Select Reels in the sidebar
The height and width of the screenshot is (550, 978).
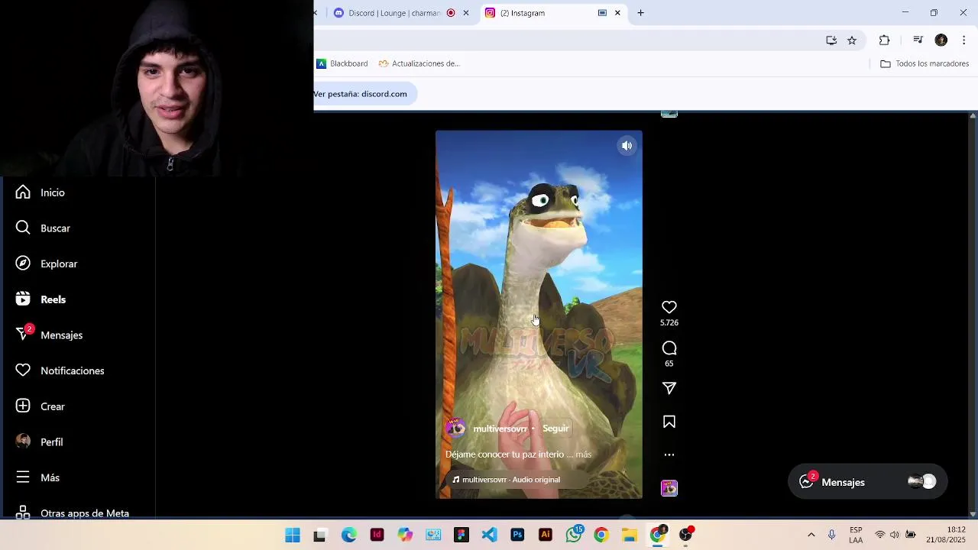[x=40, y=299]
